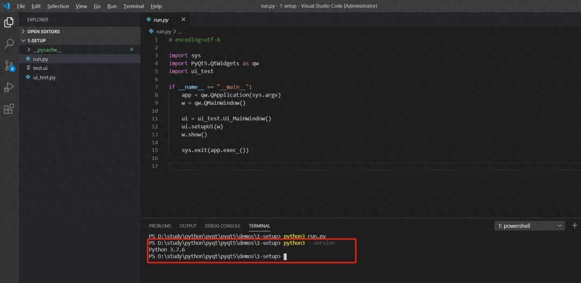Click 'ui.setupUi(w)' on line 12

[x=202, y=127]
